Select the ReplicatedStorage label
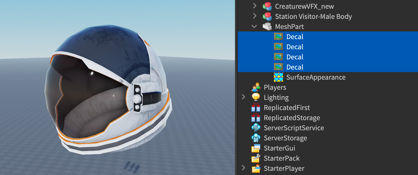Image resolution: width=418 pixels, height=175 pixels. [292, 118]
